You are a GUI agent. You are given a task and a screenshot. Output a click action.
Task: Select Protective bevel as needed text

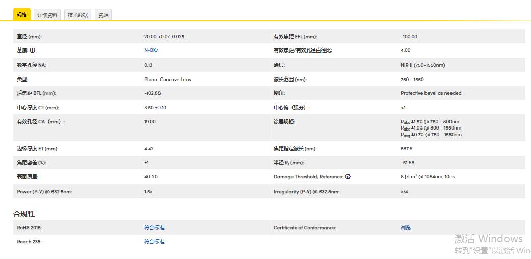431,93
